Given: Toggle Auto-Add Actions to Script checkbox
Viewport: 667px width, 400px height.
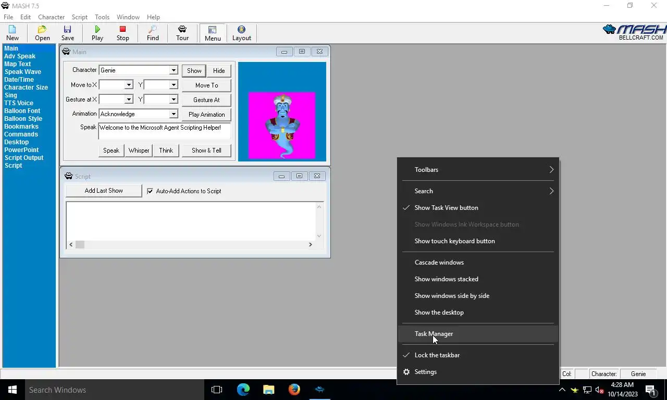Looking at the screenshot, I should (150, 191).
